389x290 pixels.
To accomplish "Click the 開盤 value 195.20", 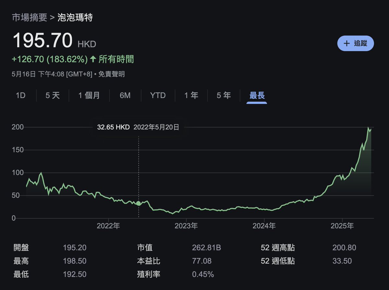I will click(x=75, y=248).
